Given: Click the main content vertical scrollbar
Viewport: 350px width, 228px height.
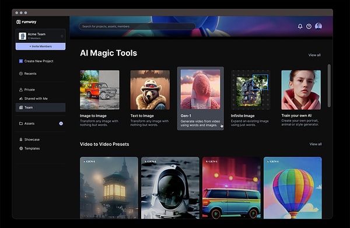Looking at the screenshot, I should [x=329, y=86].
